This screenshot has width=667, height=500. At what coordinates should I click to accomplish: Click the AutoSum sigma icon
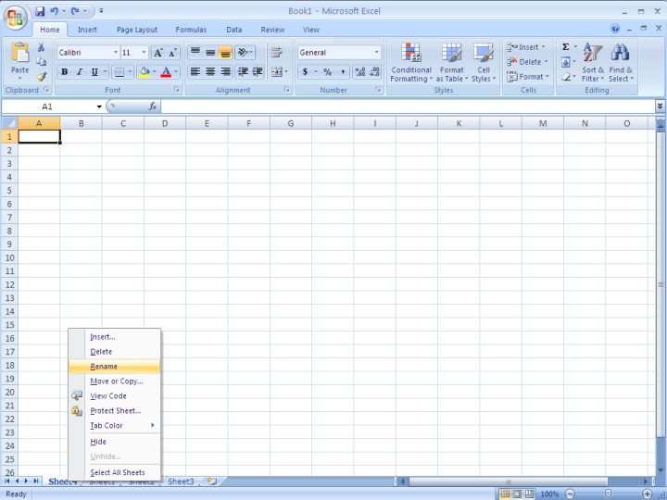point(566,47)
